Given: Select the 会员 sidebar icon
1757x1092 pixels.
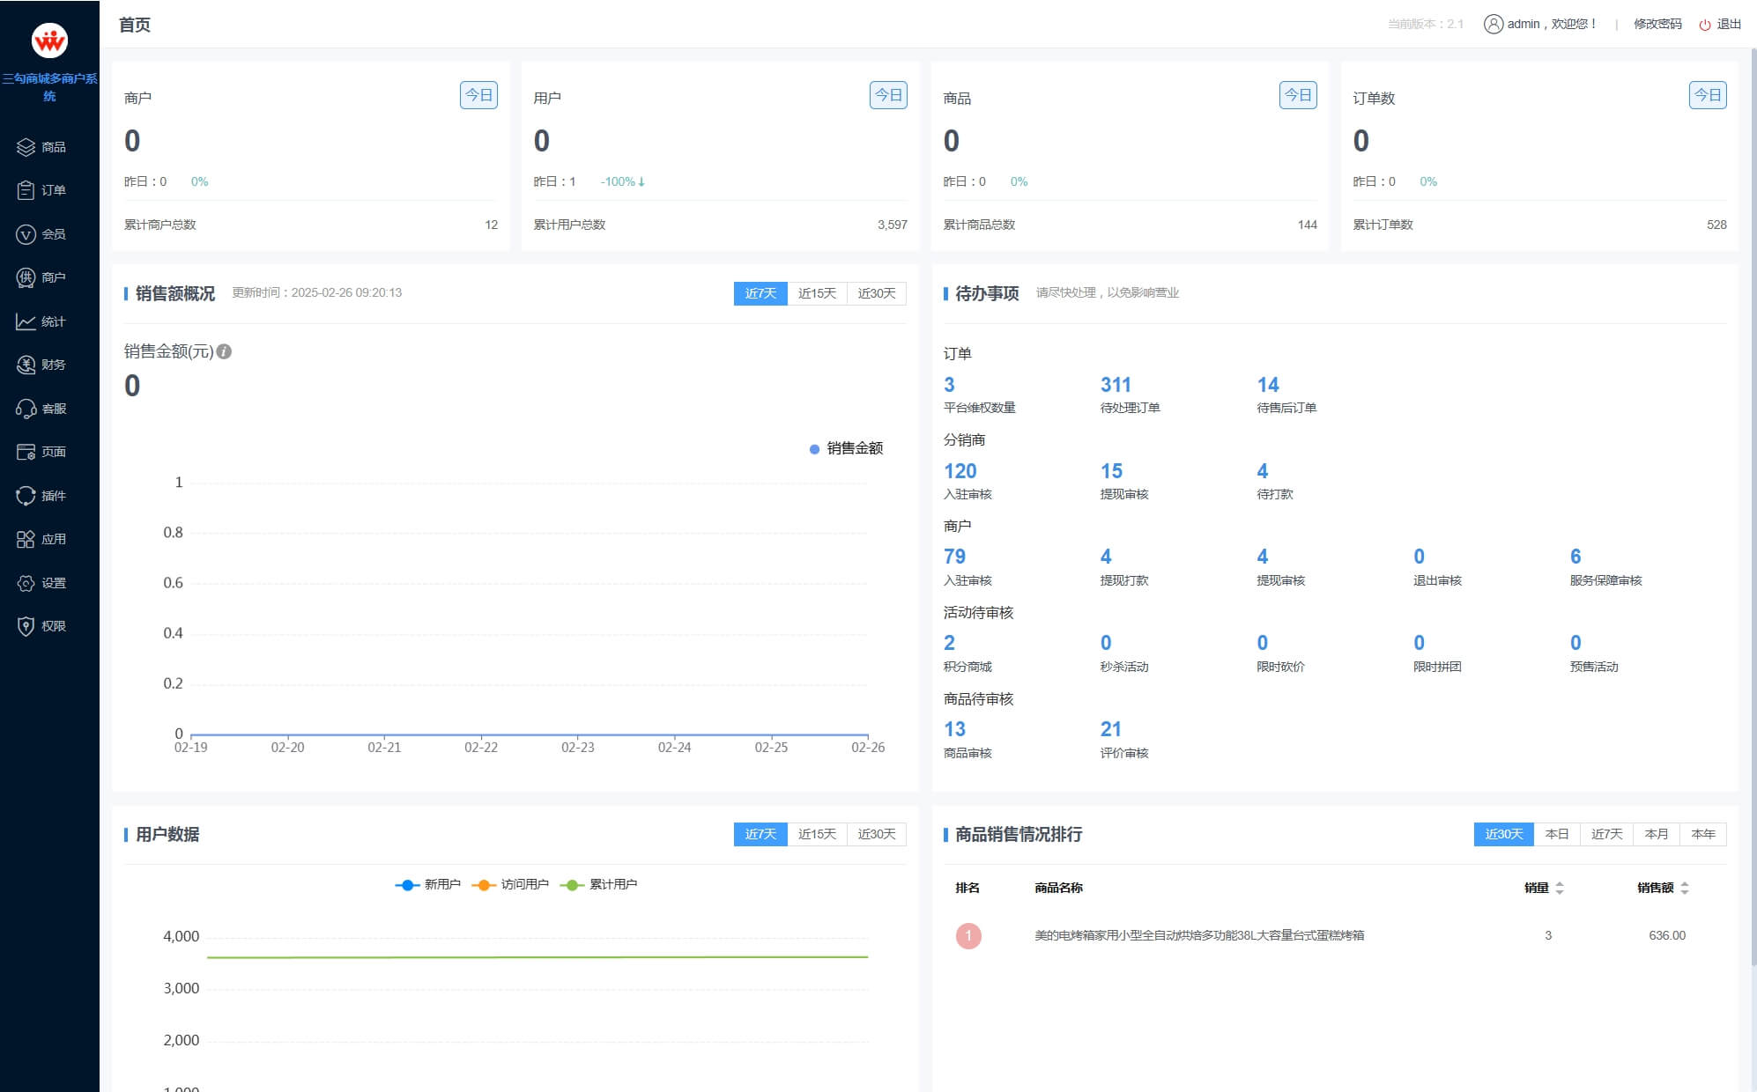Looking at the screenshot, I should (50, 234).
